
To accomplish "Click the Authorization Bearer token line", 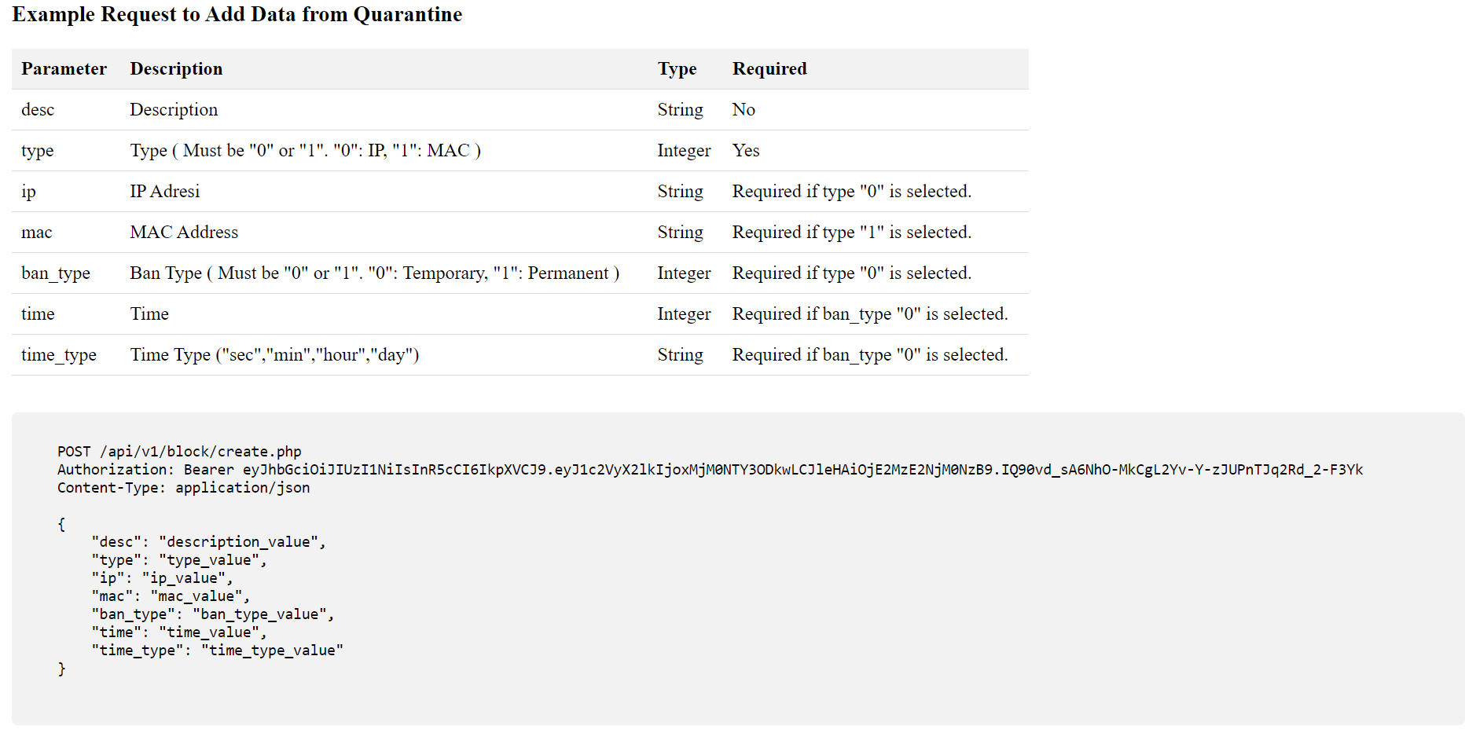I will coord(710,470).
